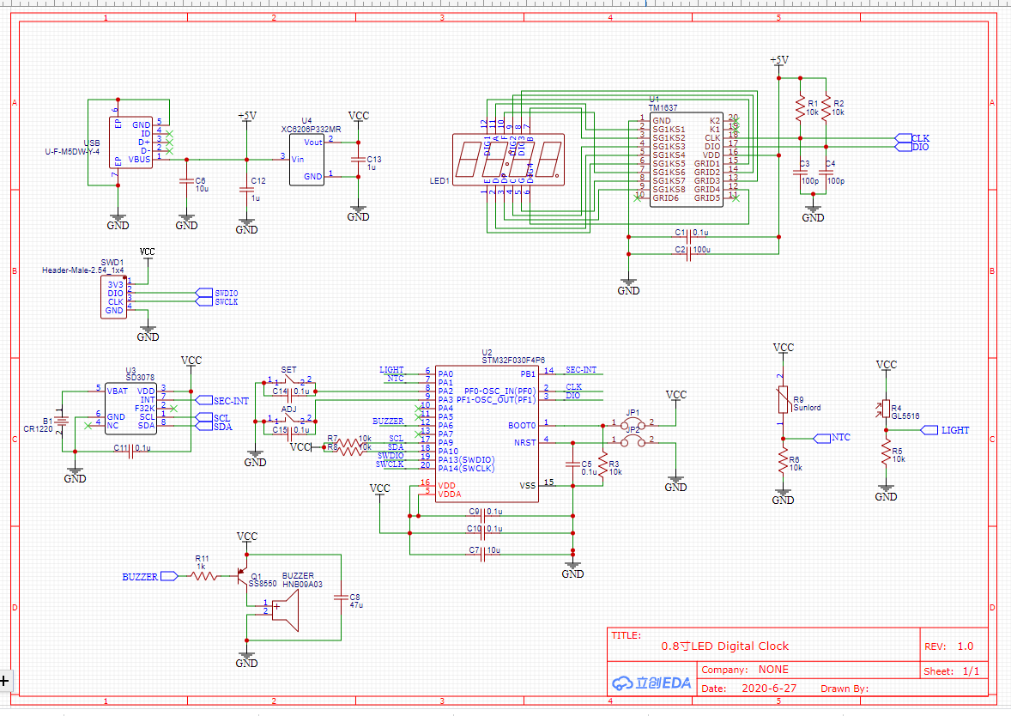The height and width of the screenshot is (716, 1011).
Task: Select the XC6206P332MR regulator U4
Action: [307, 160]
